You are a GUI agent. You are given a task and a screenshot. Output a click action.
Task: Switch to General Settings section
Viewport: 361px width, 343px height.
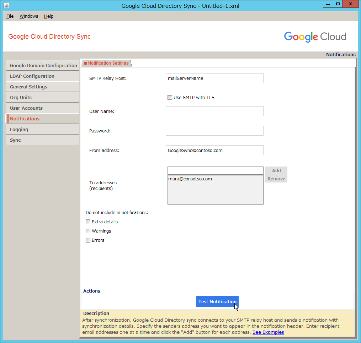(43, 87)
